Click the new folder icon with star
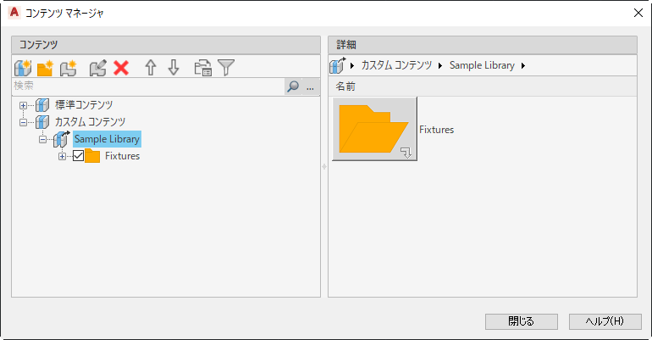652x340 pixels. (x=45, y=68)
